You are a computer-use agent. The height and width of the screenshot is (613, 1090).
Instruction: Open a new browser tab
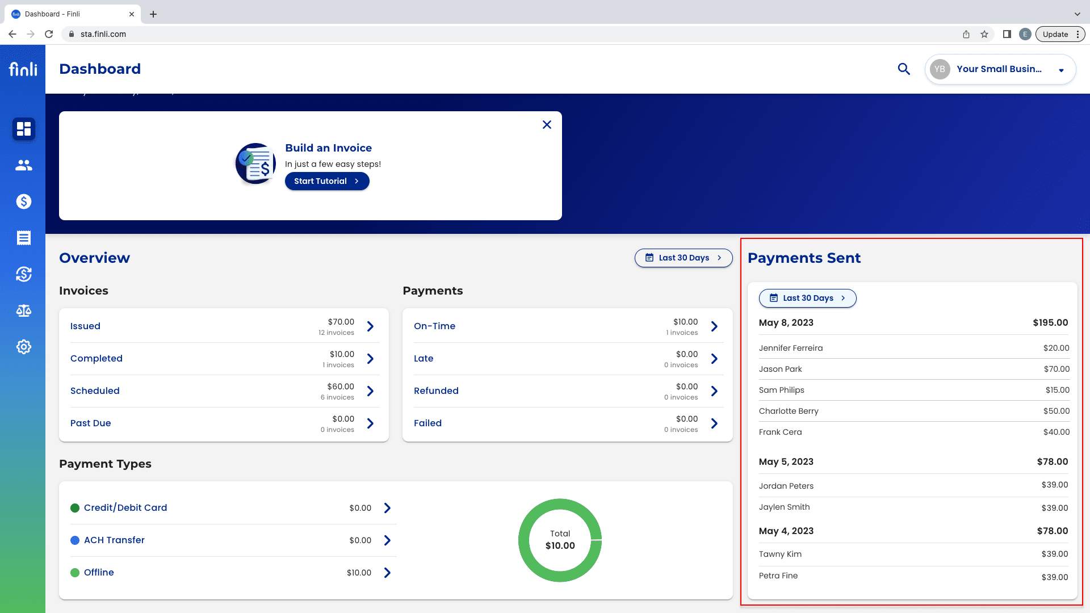click(153, 14)
